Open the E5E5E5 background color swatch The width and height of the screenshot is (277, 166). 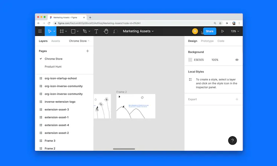190,60
